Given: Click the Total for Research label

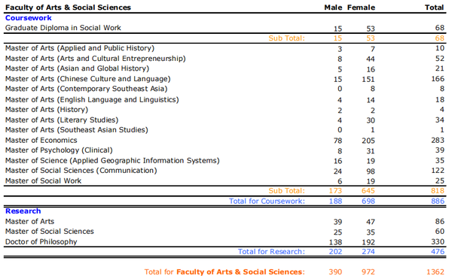Looking at the screenshot, I should [x=271, y=252].
